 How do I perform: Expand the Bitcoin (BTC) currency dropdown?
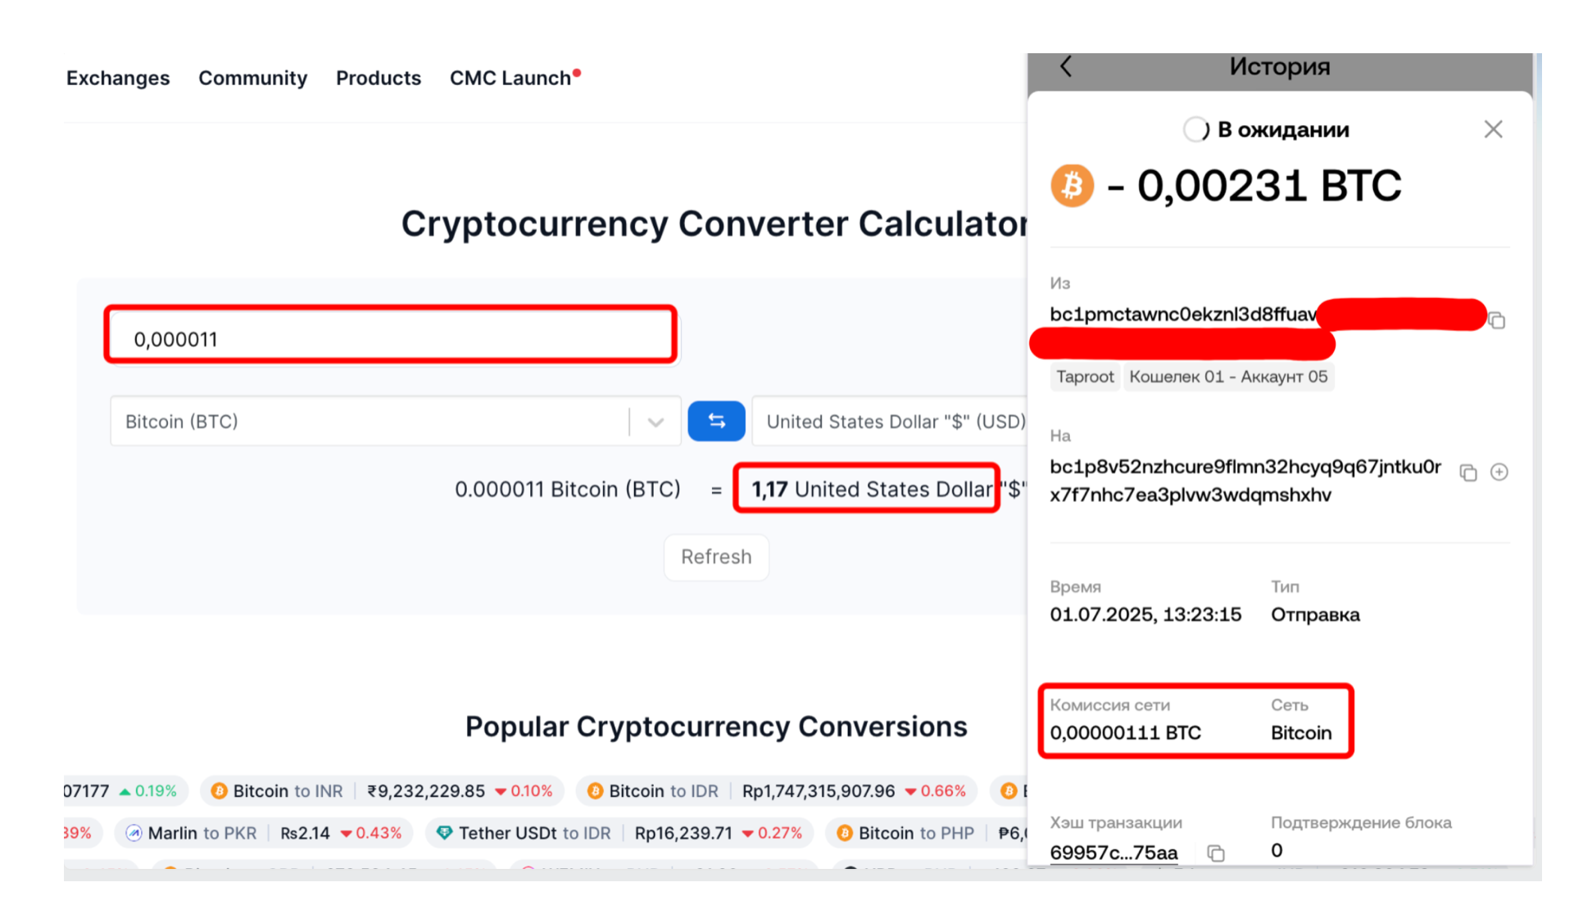click(655, 422)
